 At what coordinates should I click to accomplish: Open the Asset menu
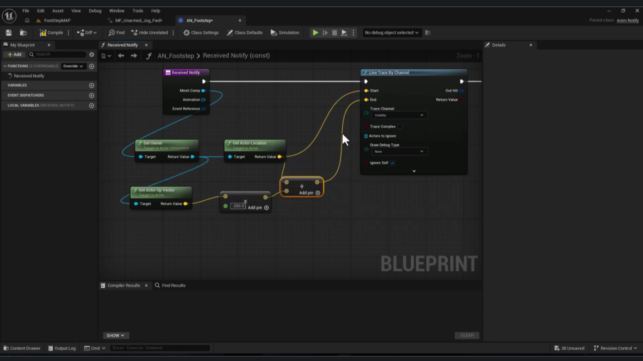[x=58, y=11]
